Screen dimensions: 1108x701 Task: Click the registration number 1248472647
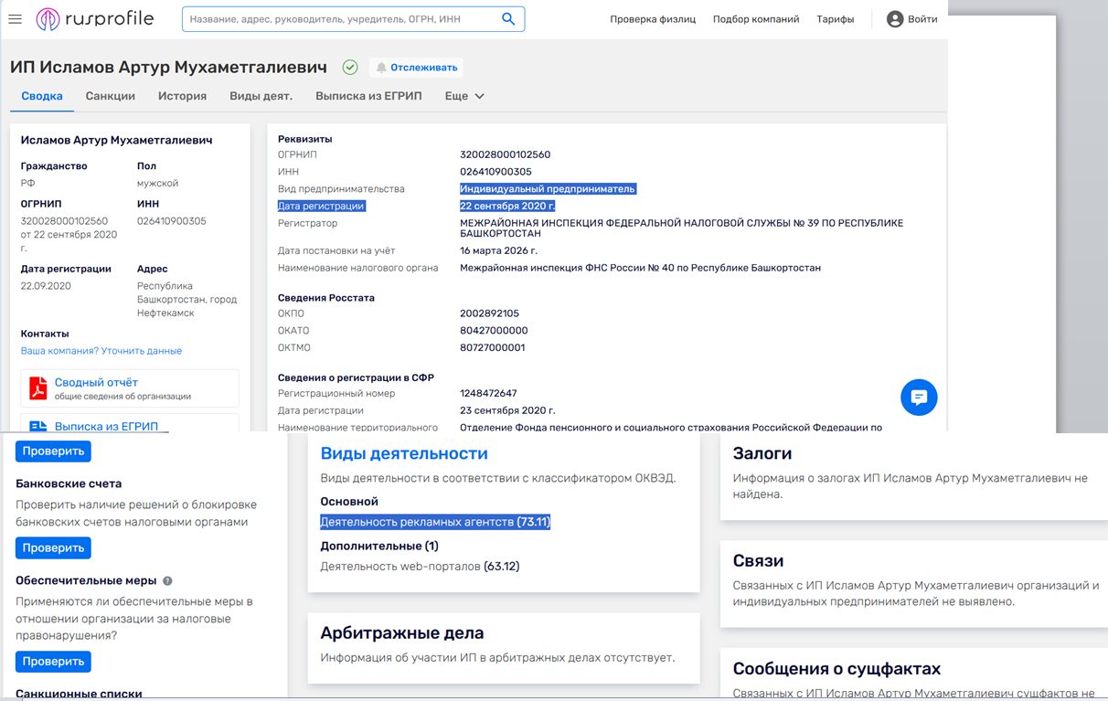coord(488,394)
